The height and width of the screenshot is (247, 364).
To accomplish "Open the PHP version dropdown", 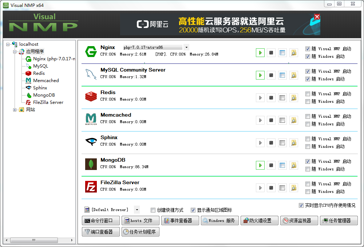I will pos(186,47).
